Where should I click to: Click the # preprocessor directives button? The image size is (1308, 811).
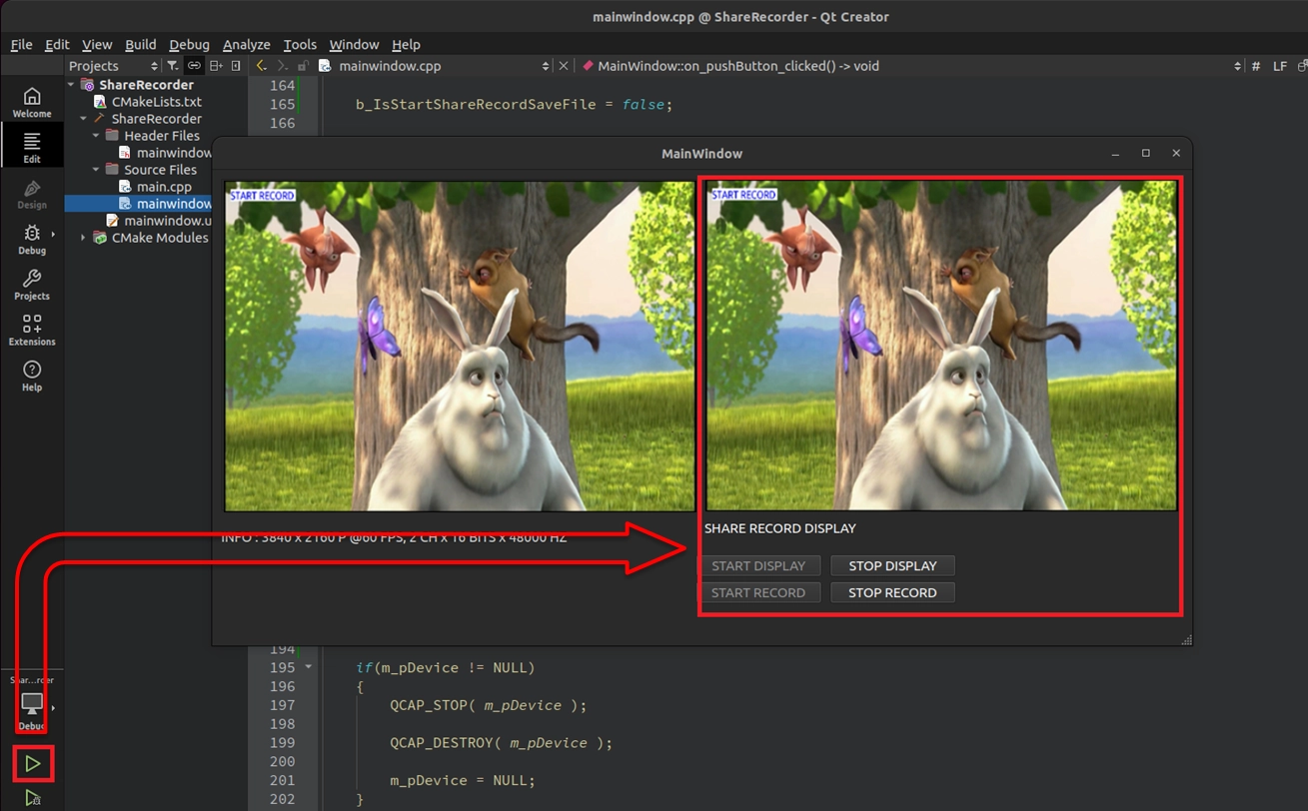click(x=1255, y=66)
